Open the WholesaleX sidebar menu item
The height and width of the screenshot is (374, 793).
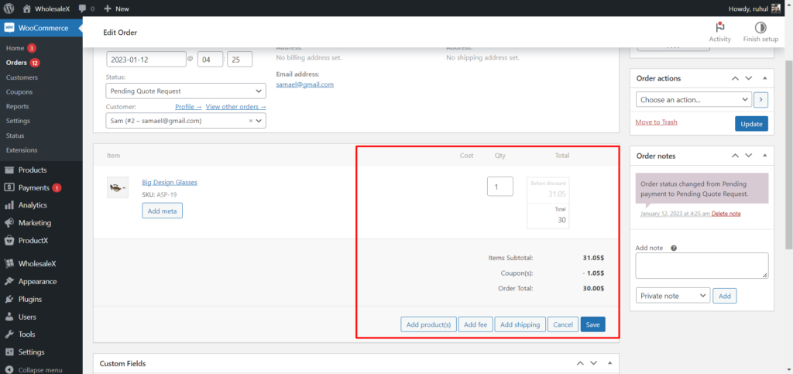point(37,263)
